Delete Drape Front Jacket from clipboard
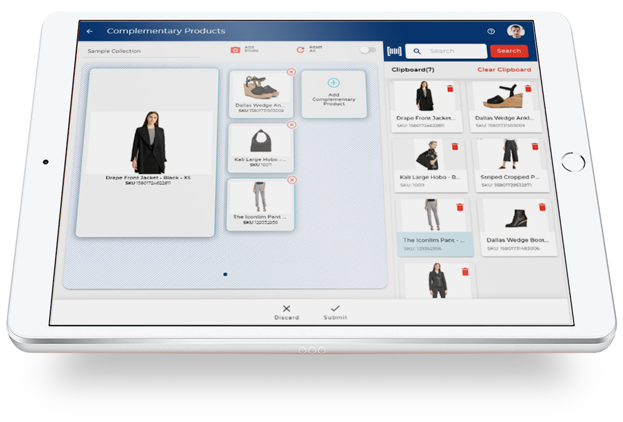 450,88
